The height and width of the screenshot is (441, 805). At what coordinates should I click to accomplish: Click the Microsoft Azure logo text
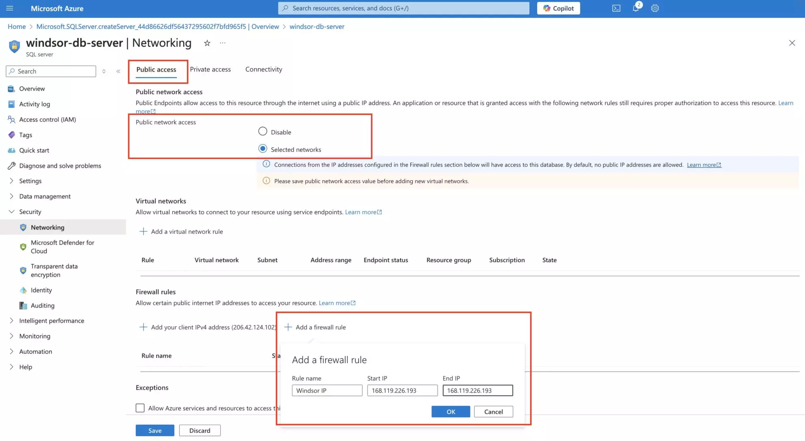pos(57,8)
